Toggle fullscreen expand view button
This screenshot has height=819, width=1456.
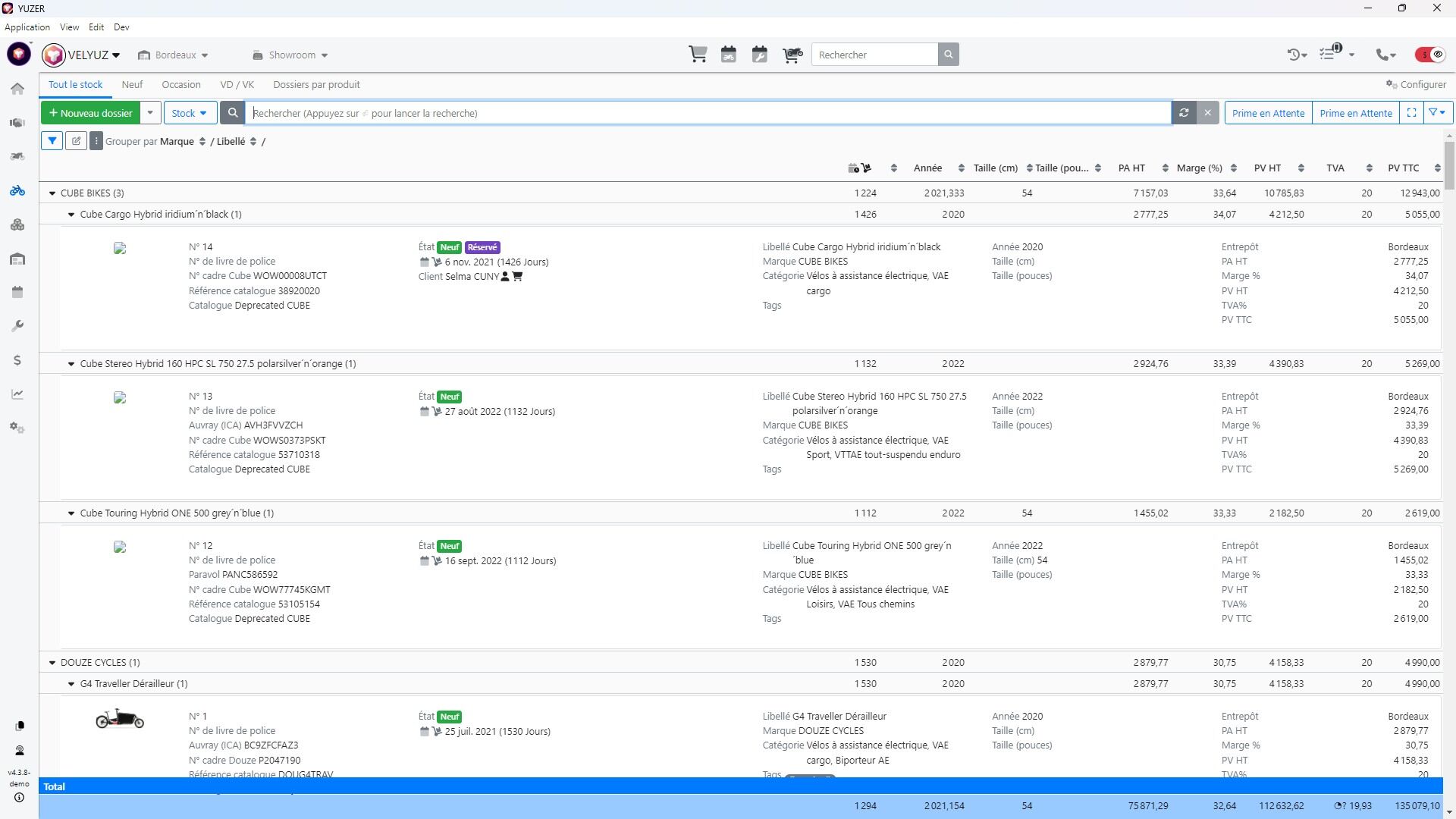[1411, 113]
